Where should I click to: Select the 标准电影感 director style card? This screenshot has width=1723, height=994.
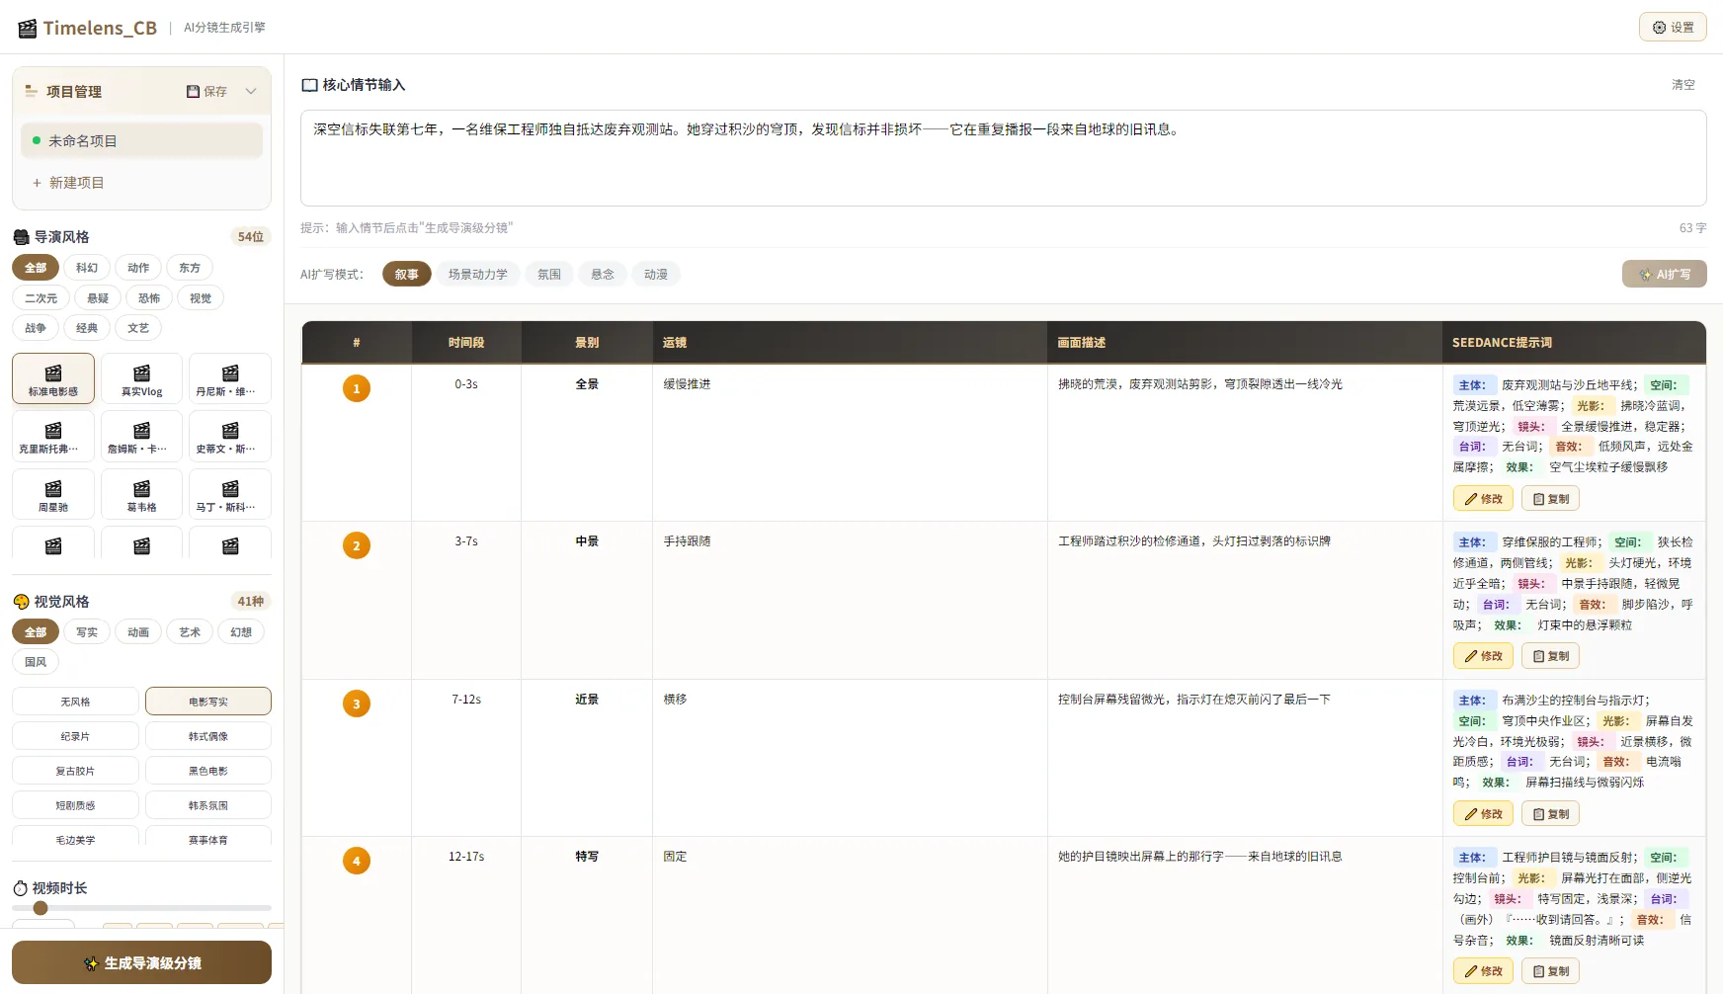(x=53, y=378)
